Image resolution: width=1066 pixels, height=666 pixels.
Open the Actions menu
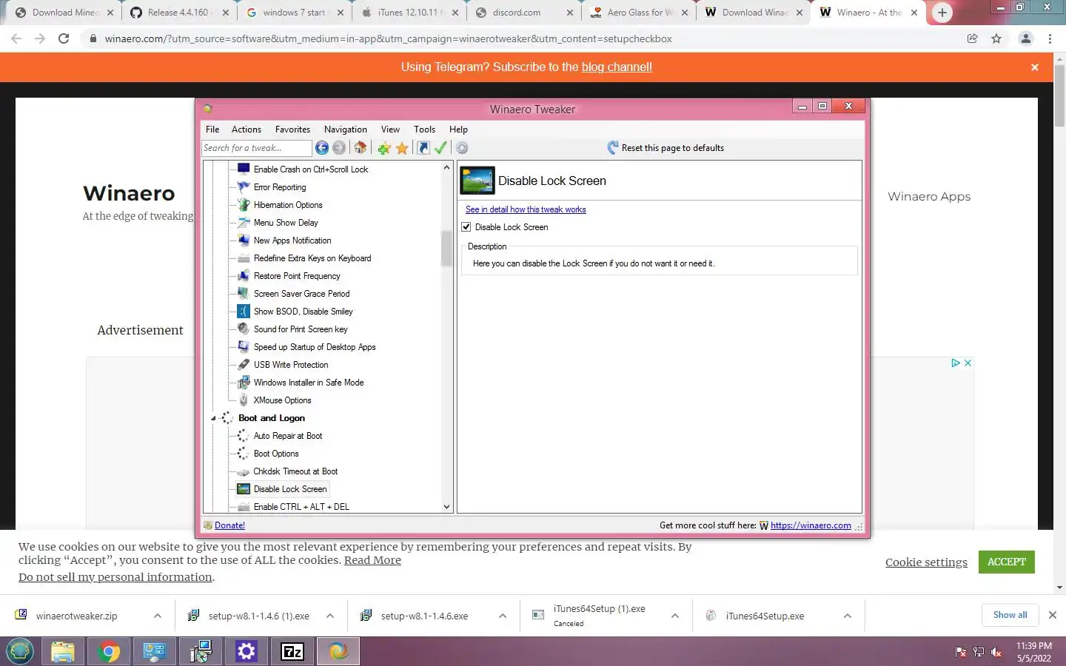pyautogui.click(x=247, y=129)
